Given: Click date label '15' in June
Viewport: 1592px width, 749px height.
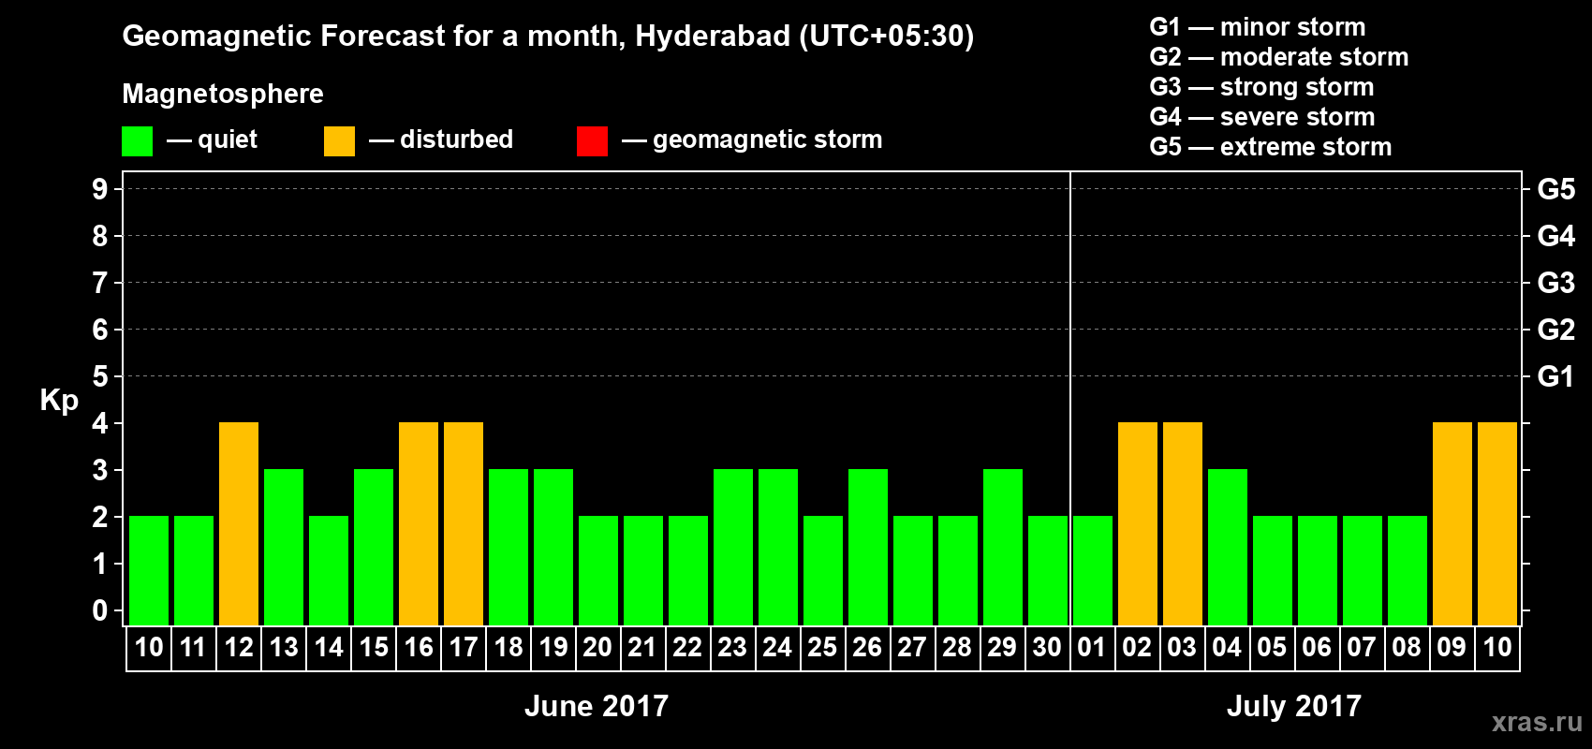Looking at the screenshot, I should [374, 648].
